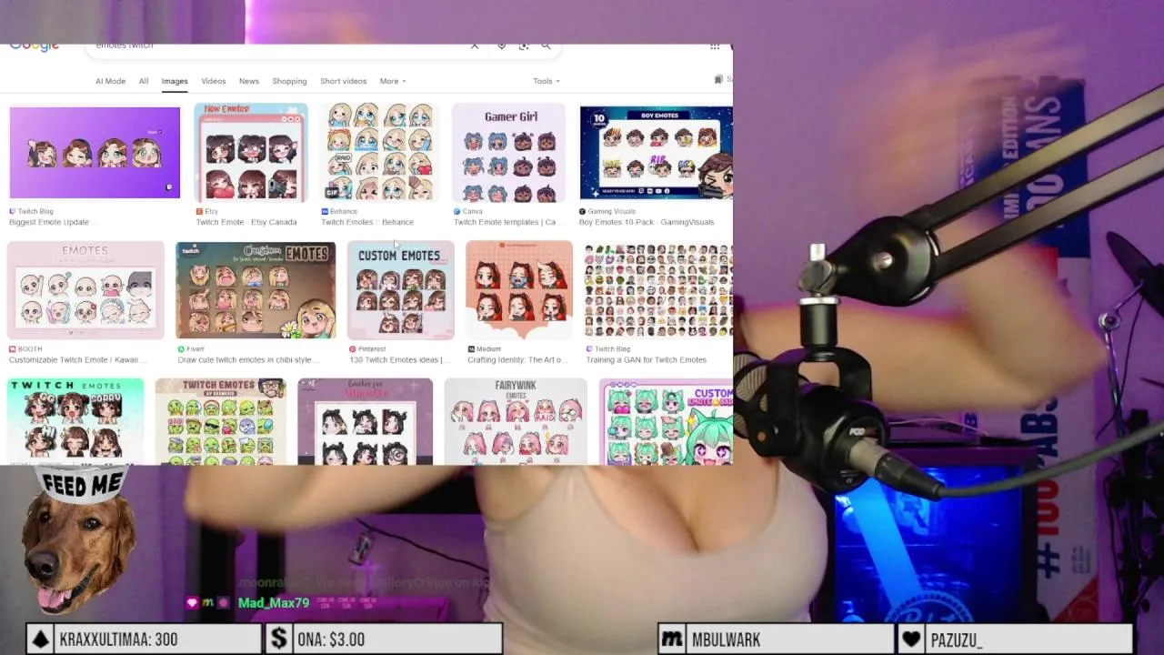
Task: Open the Custom Emotes Fiverr thumbnail
Action: point(256,290)
